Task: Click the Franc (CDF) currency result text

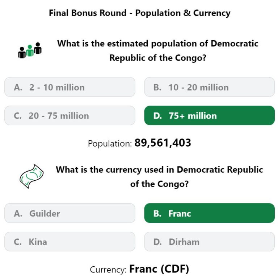Action: point(159,269)
